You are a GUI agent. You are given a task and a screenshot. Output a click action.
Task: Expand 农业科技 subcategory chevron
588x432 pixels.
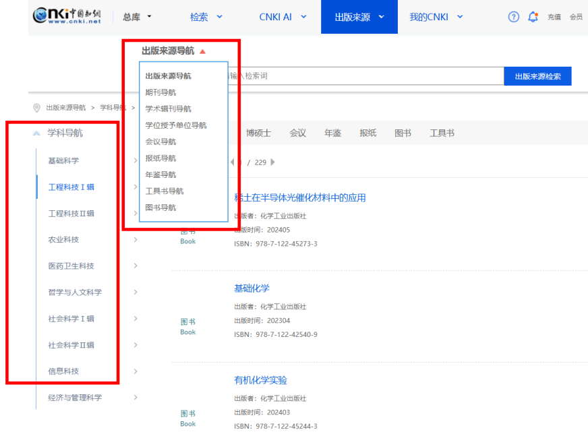136,240
